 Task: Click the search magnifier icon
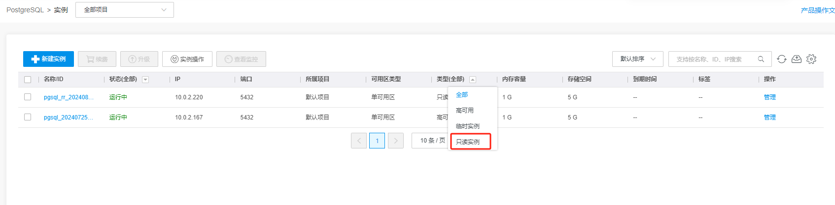tap(761, 59)
